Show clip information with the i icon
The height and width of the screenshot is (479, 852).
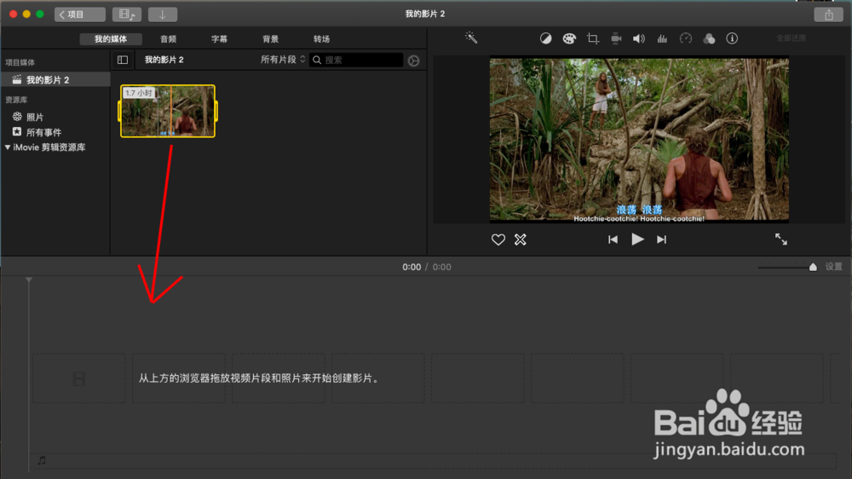click(732, 38)
